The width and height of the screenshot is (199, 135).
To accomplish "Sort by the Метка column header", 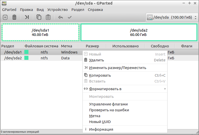I will pyautogui.click(x=69, y=46).
